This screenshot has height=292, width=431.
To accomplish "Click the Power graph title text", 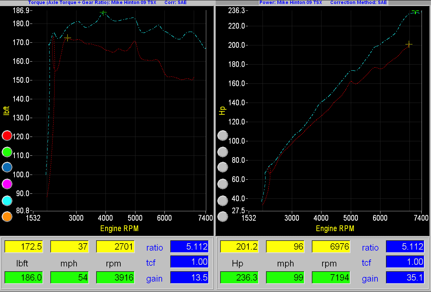I will click(x=290, y=2).
